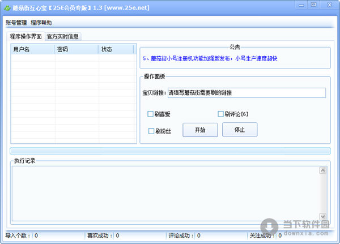340x244 pixels.
Task: Click the 执行记录 group title
Action: pyautogui.click(x=24, y=161)
